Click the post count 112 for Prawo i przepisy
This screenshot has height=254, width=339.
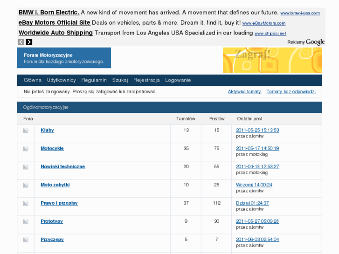coord(217,203)
